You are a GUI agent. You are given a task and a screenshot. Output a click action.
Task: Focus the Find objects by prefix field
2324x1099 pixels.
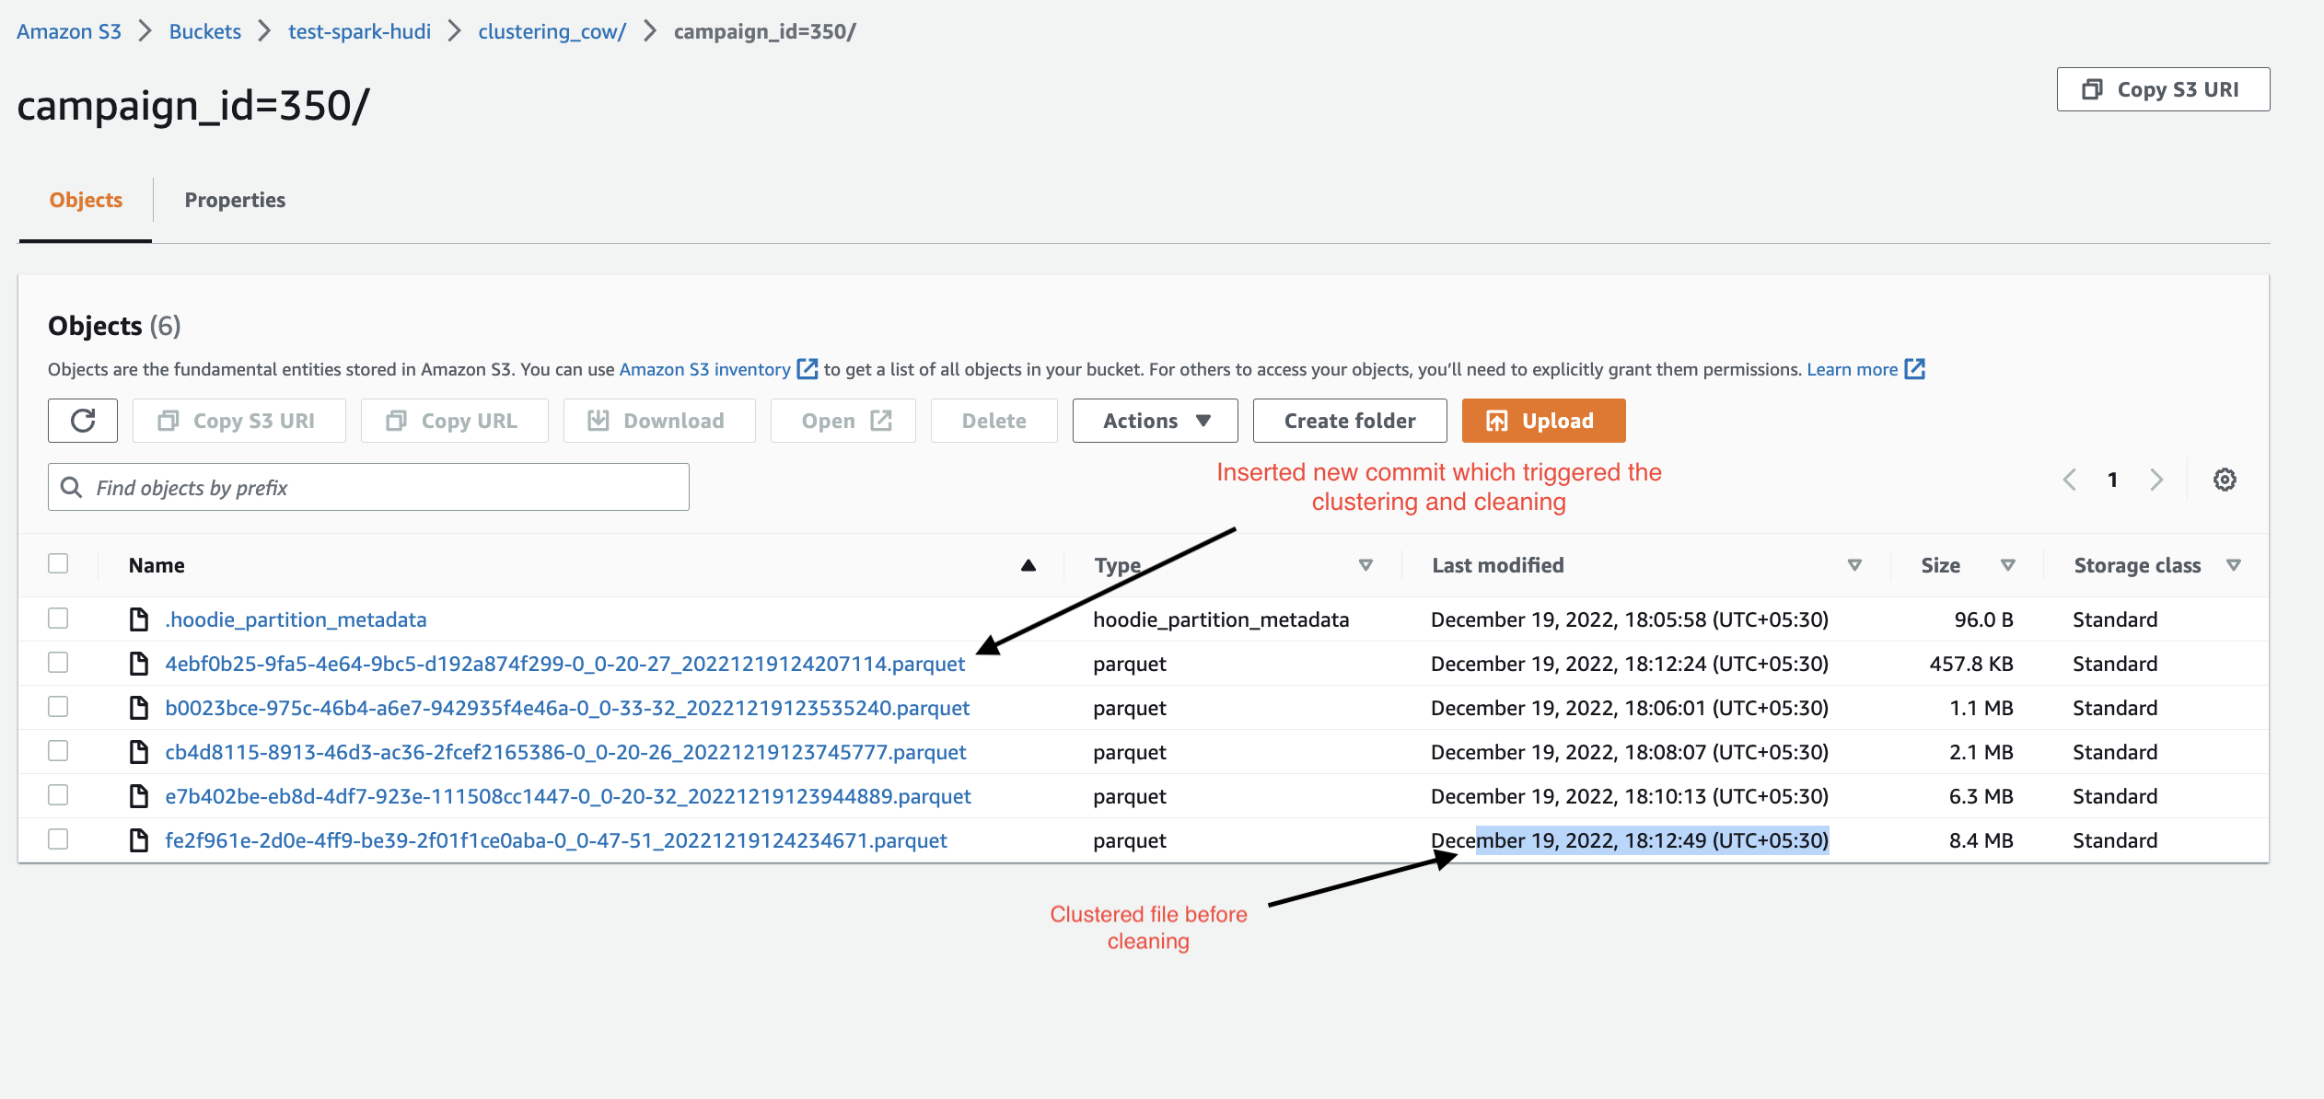pyautogui.click(x=368, y=487)
